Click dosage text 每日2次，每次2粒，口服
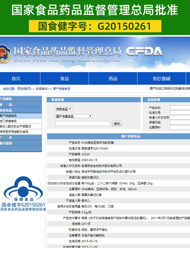 pos(98,207)
